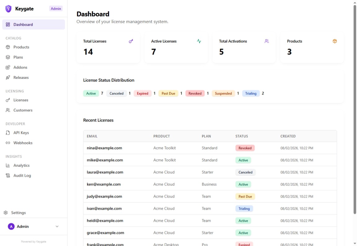
Task: Click the Business plan in ken's row
Action: [x=209, y=184]
